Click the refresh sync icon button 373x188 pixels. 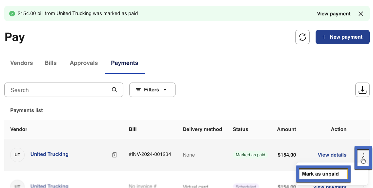pos(302,37)
